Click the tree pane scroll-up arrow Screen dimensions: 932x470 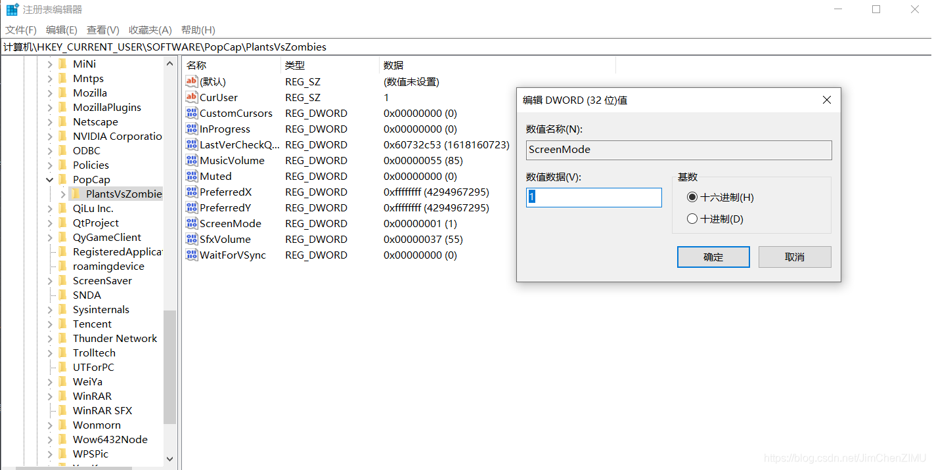(x=170, y=64)
